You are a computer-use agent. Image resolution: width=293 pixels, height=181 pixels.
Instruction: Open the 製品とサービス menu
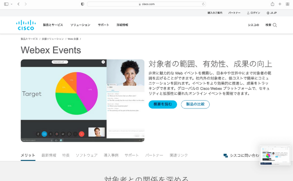[x=53, y=25]
